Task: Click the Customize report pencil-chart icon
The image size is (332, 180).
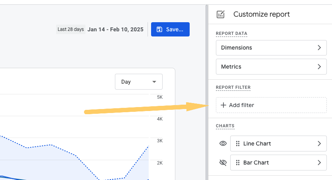Action: click(x=220, y=14)
